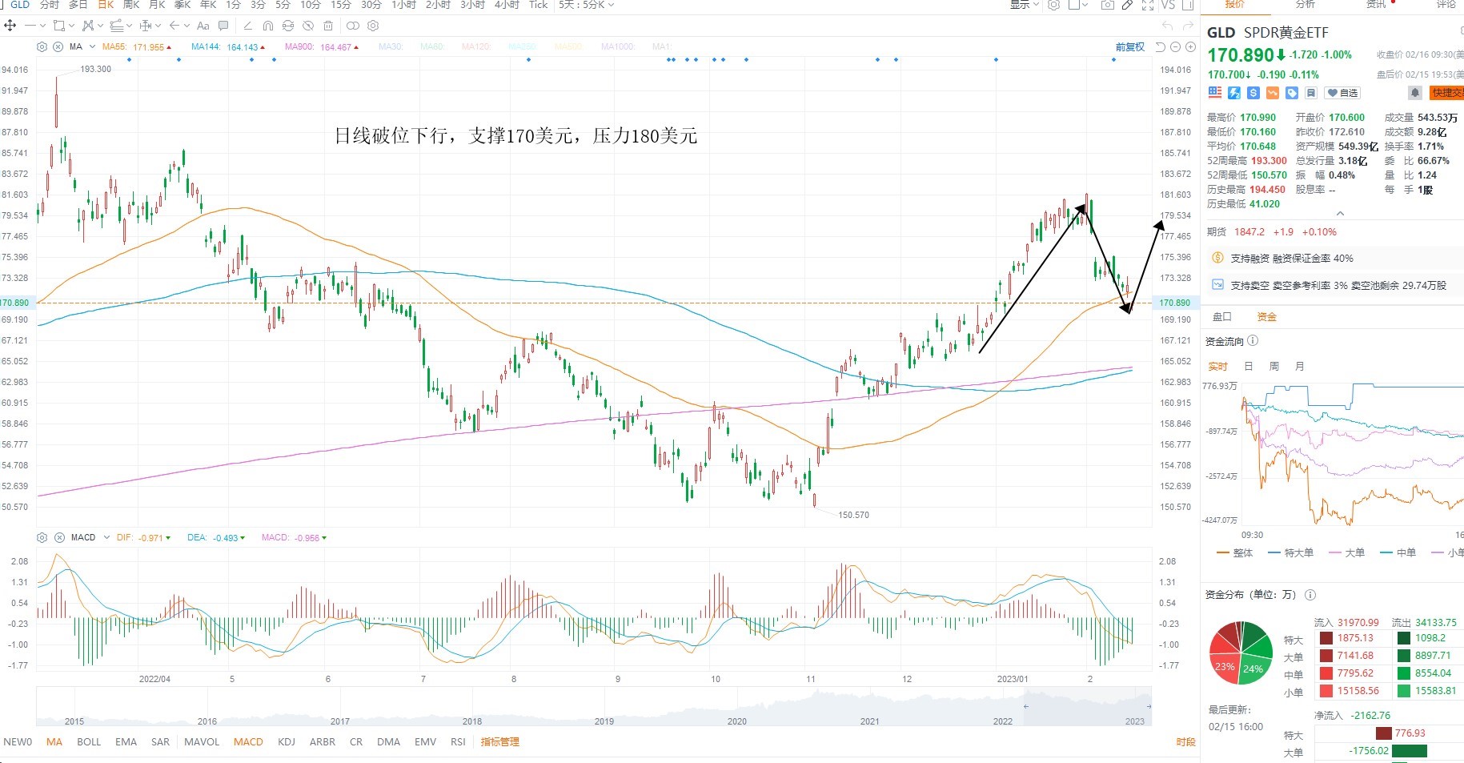Select the 15分 timeframe
This screenshot has width=1464, height=763.
pos(341,5)
